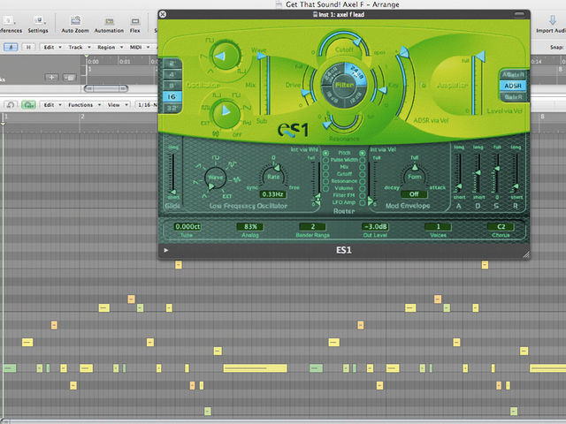Click the ES1 Sub oscillator knob
The height and width of the screenshot is (424, 566).
(x=226, y=114)
